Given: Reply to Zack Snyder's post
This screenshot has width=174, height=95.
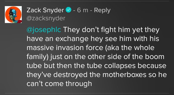Looking at the screenshot, I should click(x=102, y=10).
